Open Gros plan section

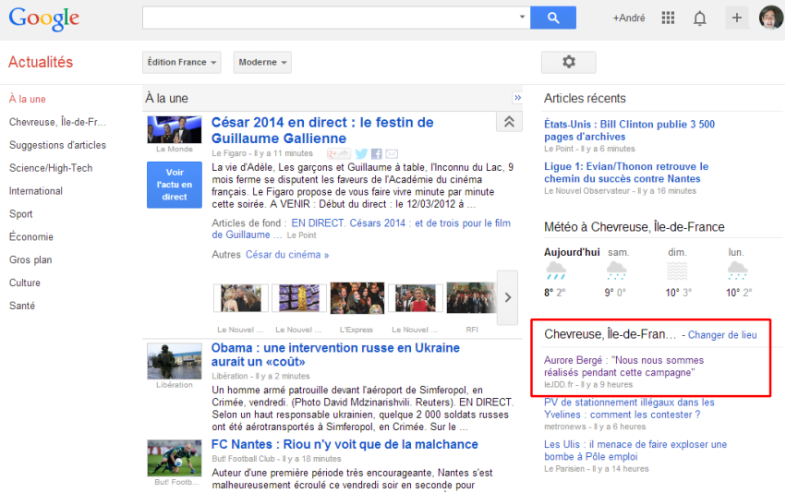(x=30, y=259)
